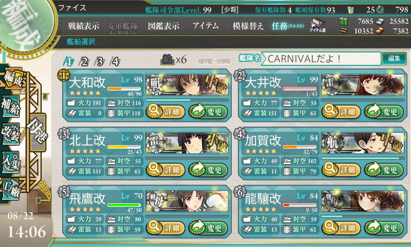Open 戦績表示 menu
Image resolution: width=411 pixels, height=247 pixels.
tap(84, 26)
